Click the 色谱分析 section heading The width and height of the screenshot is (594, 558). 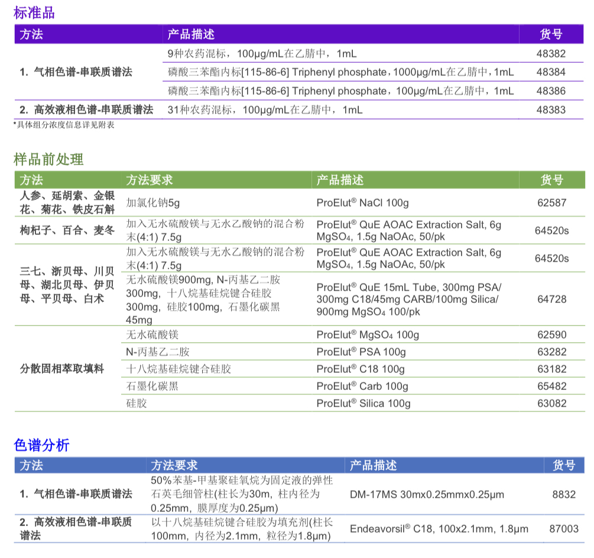pyautogui.click(x=41, y=445)
